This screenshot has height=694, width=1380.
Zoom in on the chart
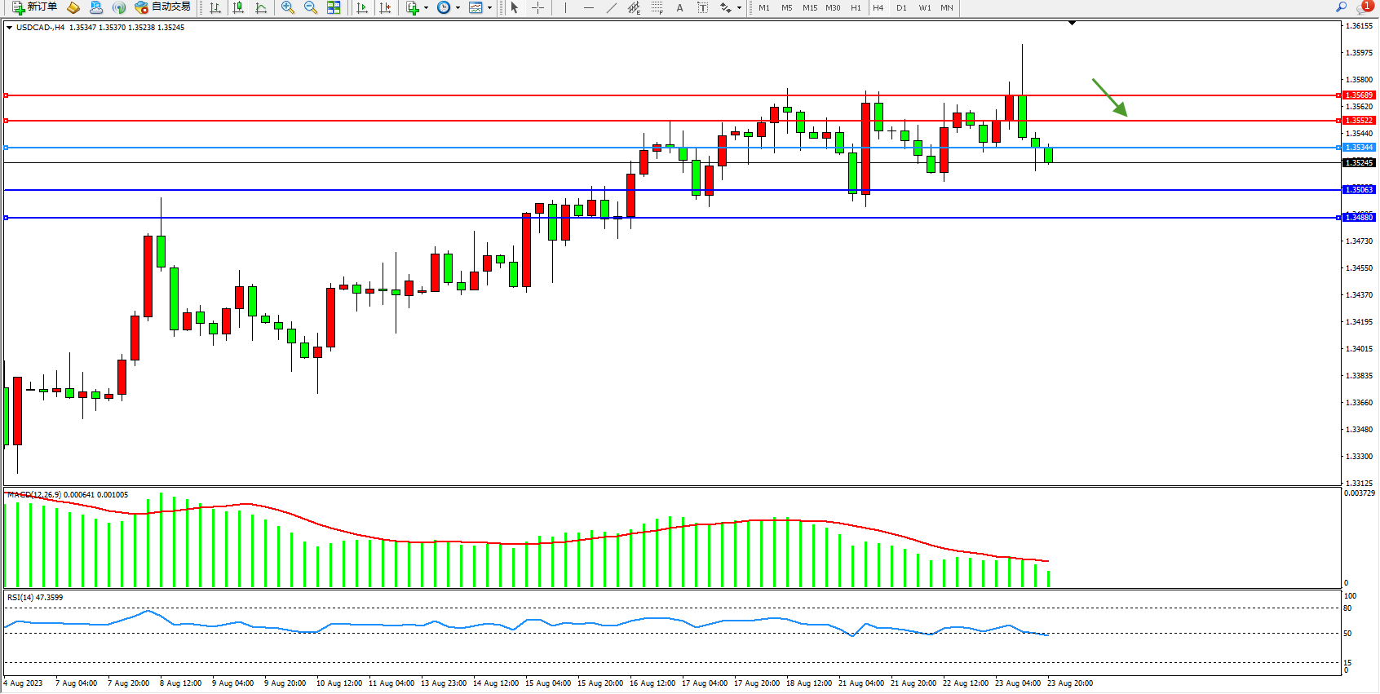click(x=288, y=7)
